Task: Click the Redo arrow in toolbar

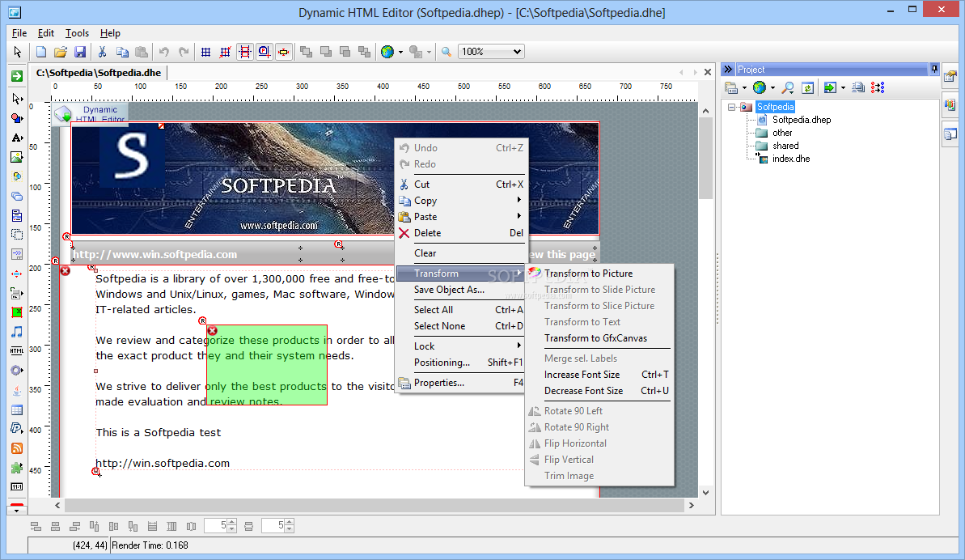Action: click(184, 53)
